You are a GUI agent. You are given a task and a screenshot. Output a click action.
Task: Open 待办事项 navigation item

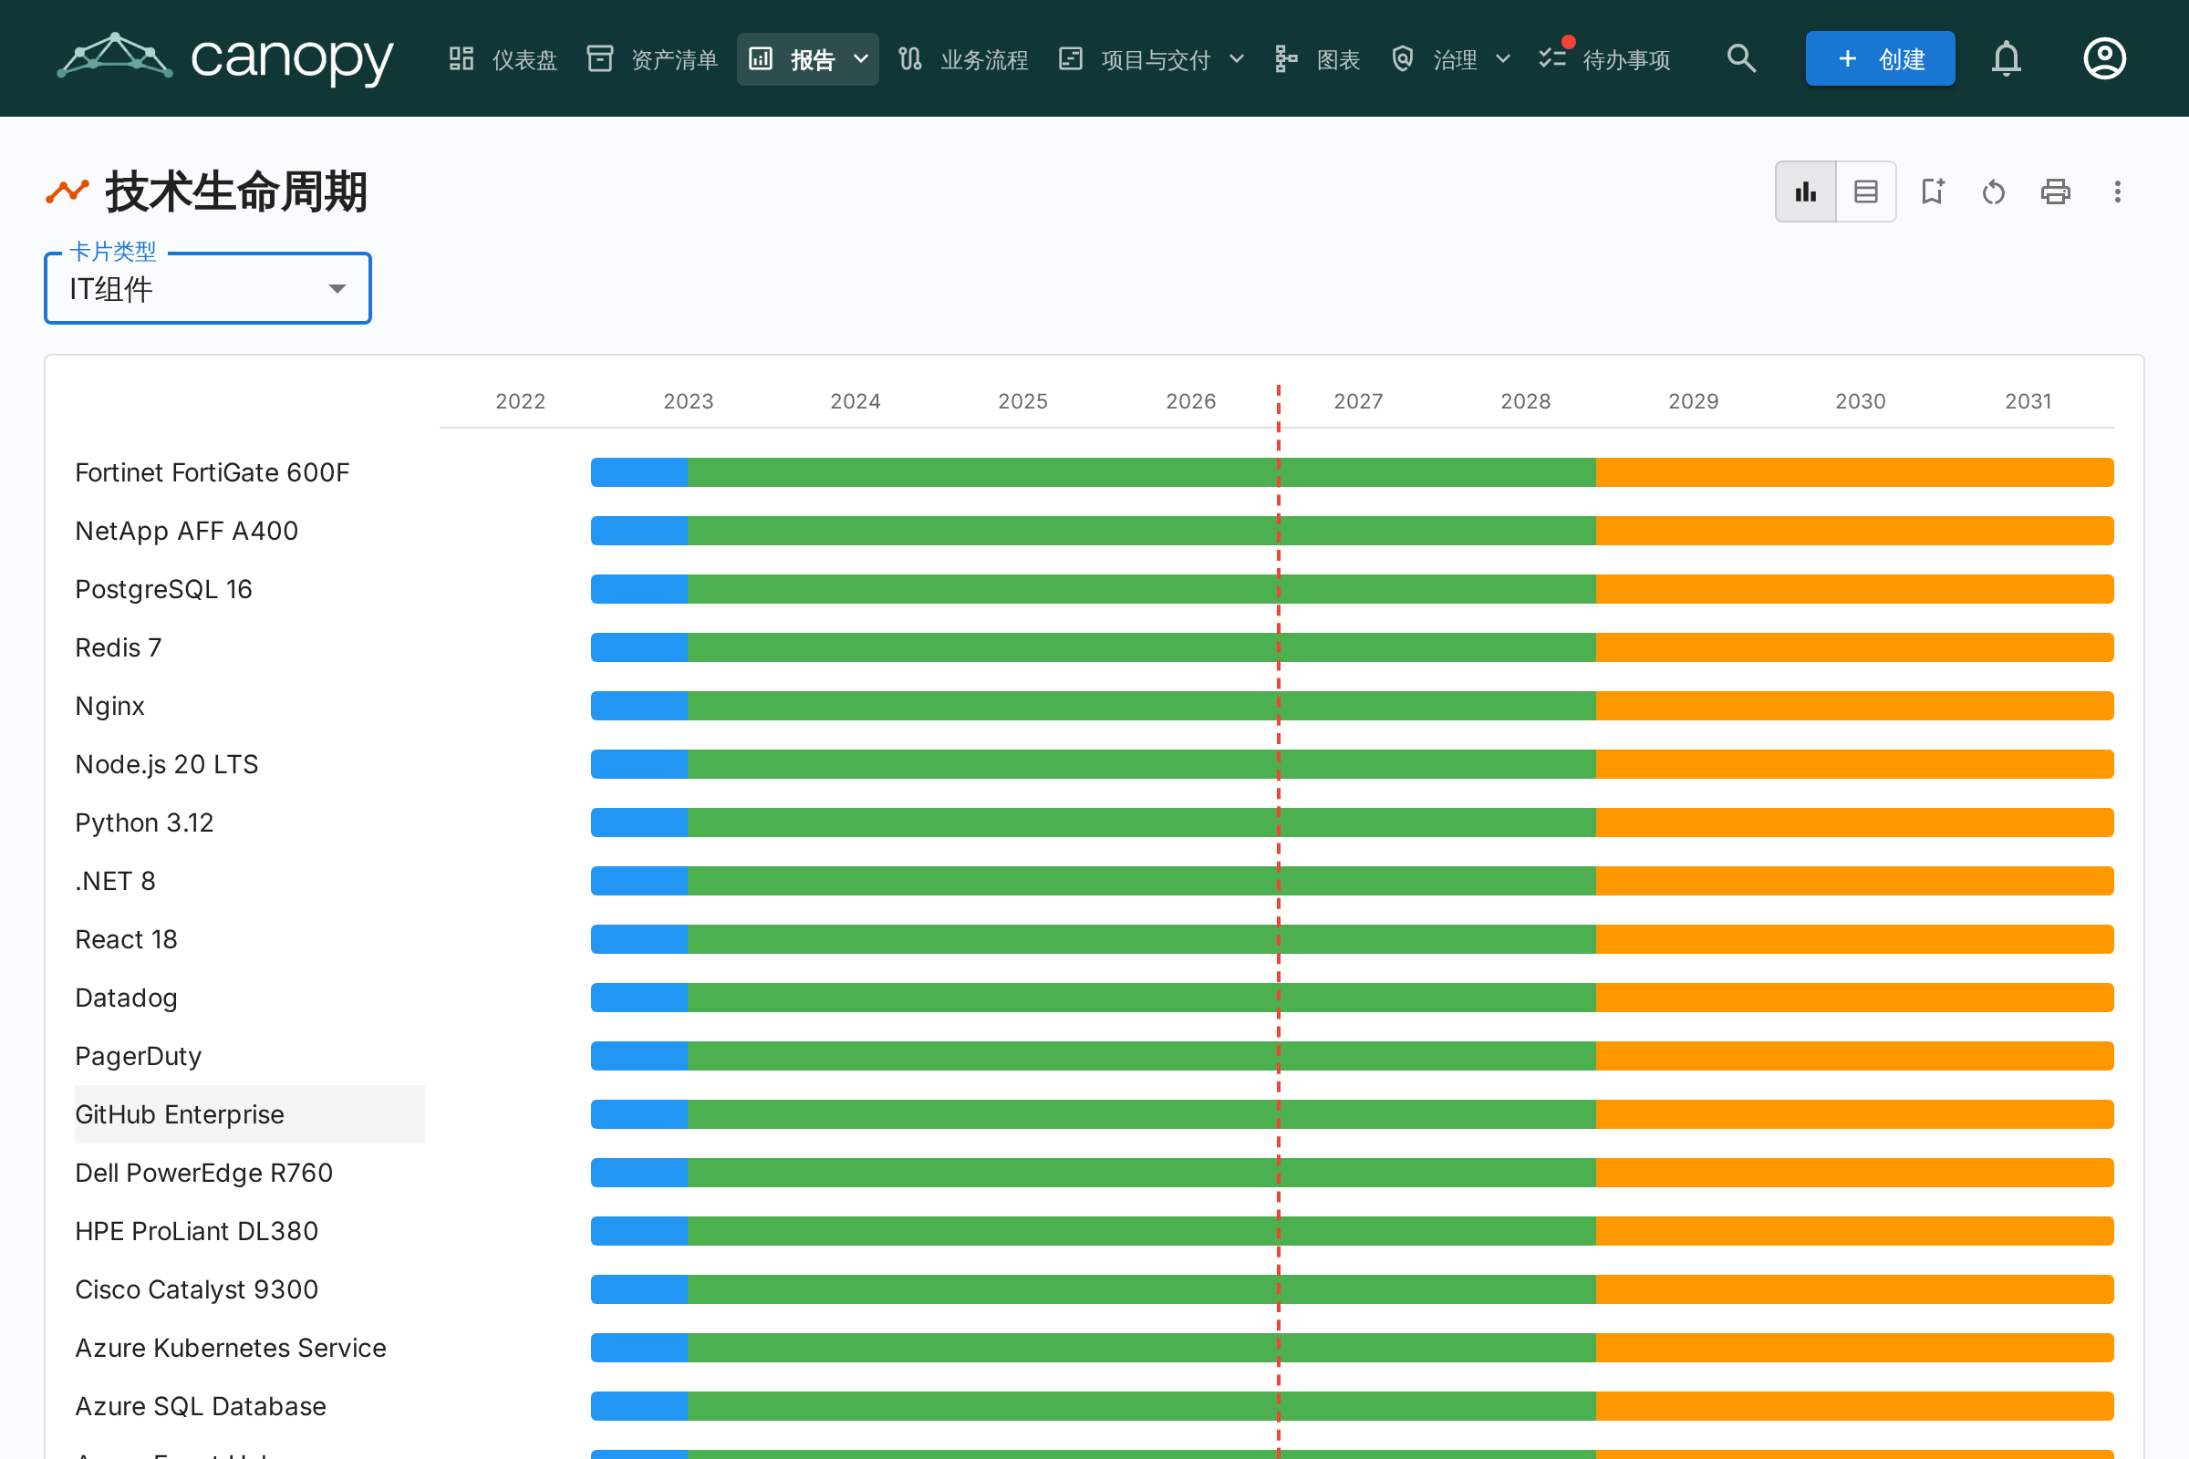(1604, 59)
